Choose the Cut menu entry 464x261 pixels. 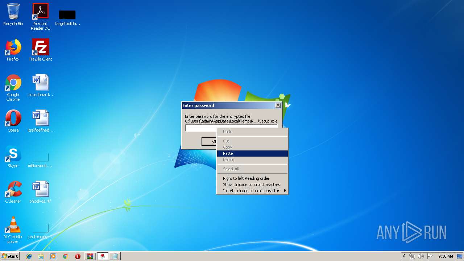click(x=252, y=141)
